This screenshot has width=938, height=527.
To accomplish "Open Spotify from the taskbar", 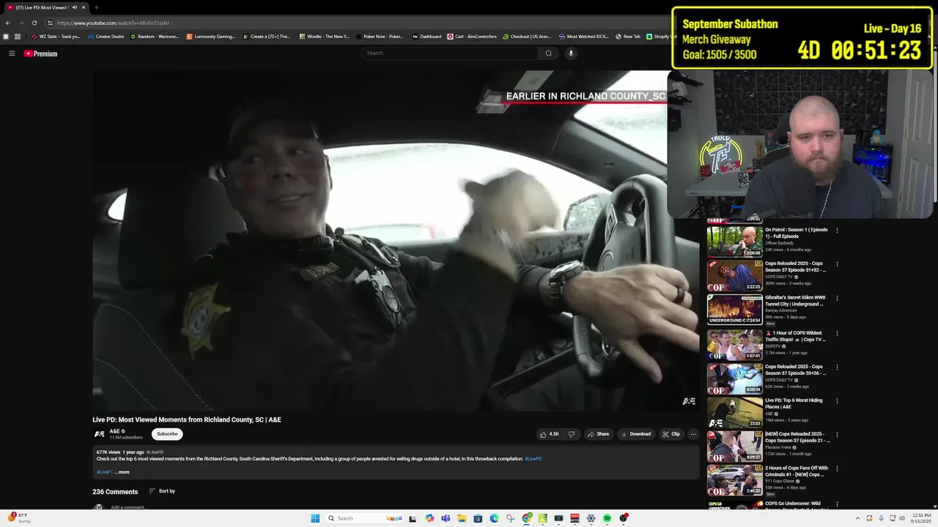I will coord(607,518).
